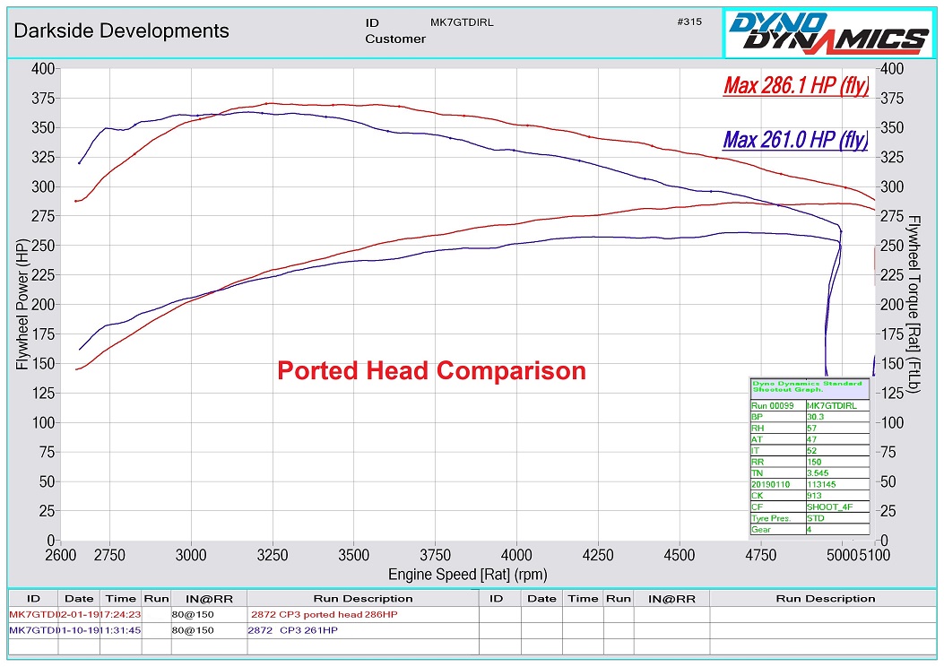Screen dimensions: 944x667
Task: Click the 4000 rpm axis tick label
Action: pyautogui.click(x=516, y=555)
